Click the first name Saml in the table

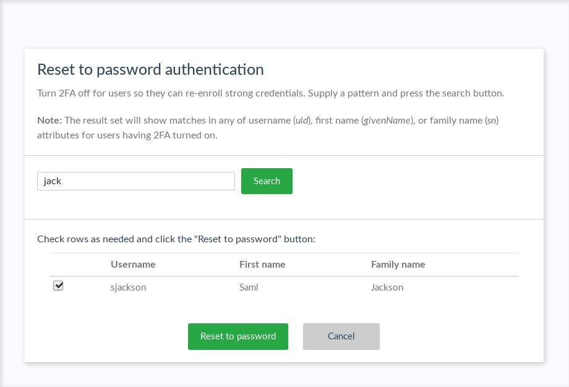click(x=249, y=287)
